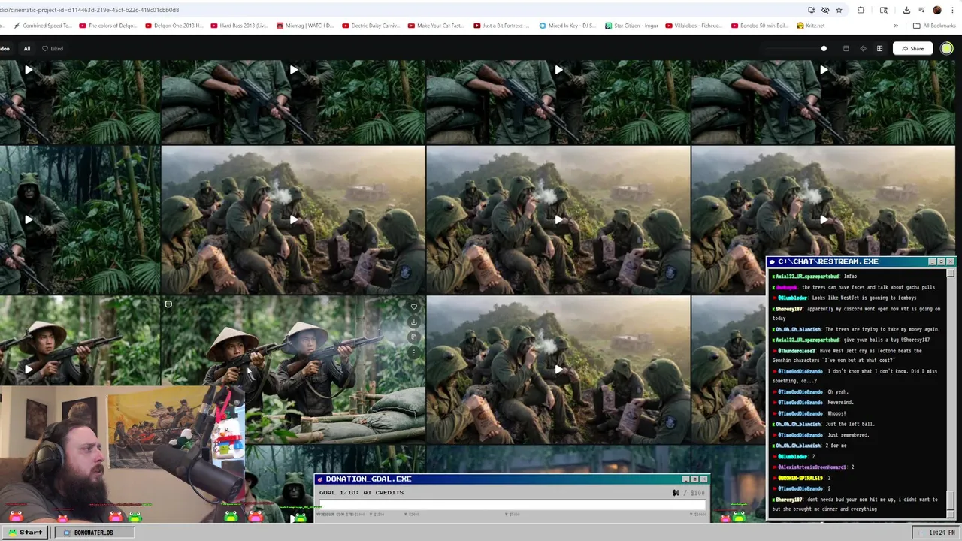Play the single conical-hat soldier video at left

(29, 369)
